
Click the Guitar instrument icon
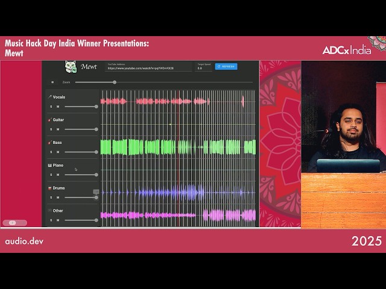pyautogui.click(x=49, y=120)
